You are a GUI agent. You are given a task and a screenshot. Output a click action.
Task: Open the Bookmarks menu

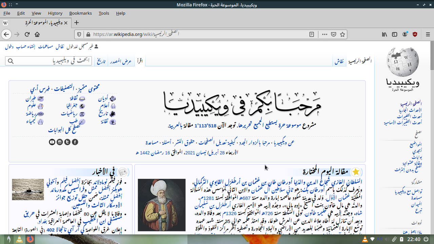coord(80,13)
